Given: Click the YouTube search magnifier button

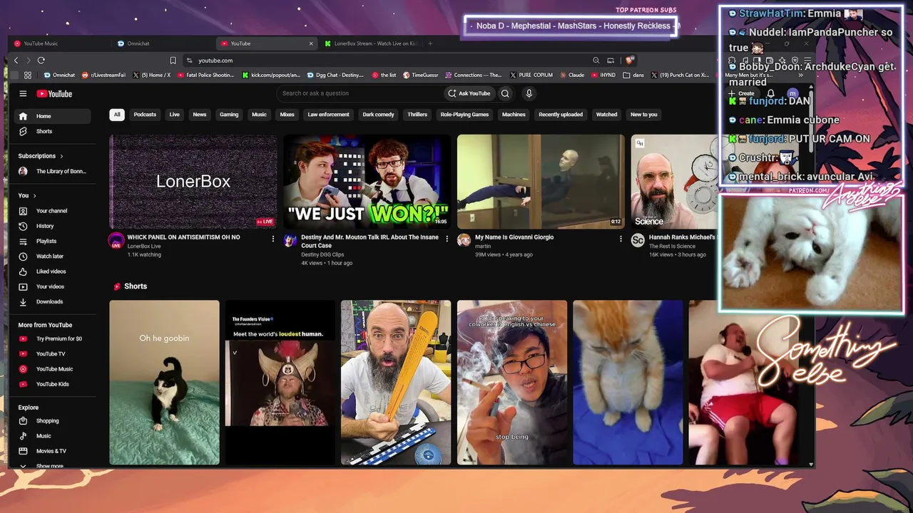Looking at the screenshot, I should tap(505, 93).
